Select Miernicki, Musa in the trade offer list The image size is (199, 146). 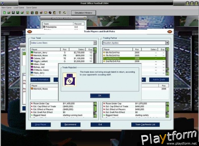pos(44,89)
